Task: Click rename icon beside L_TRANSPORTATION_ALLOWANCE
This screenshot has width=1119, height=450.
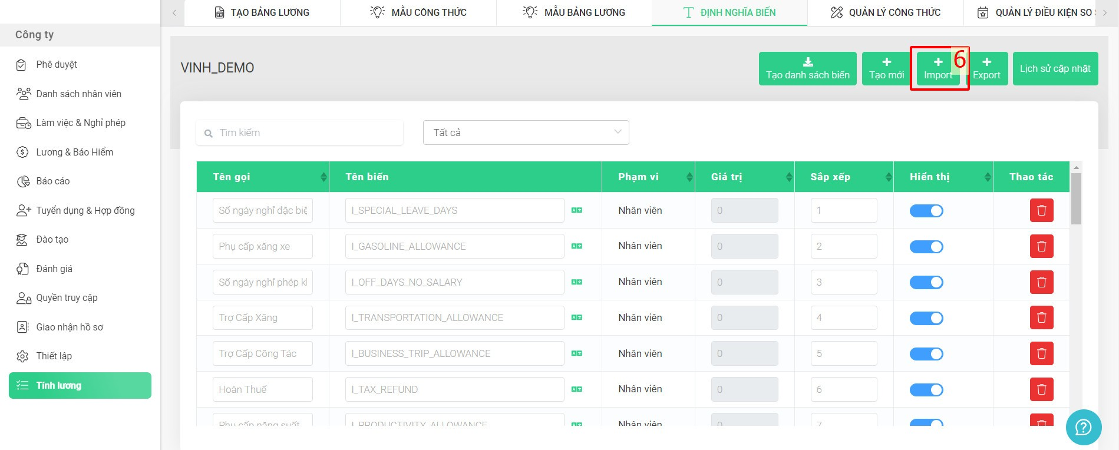Action: coord(577,317)
